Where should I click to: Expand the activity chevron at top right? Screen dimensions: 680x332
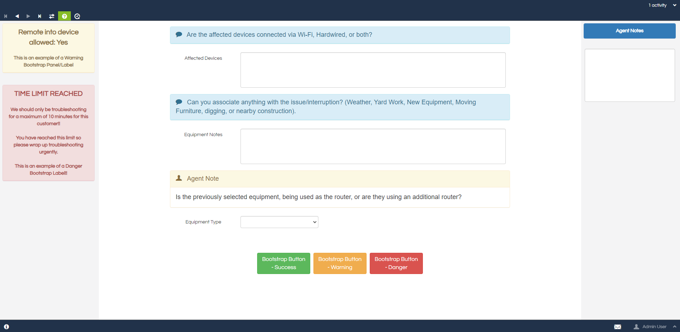pos(674,5)
